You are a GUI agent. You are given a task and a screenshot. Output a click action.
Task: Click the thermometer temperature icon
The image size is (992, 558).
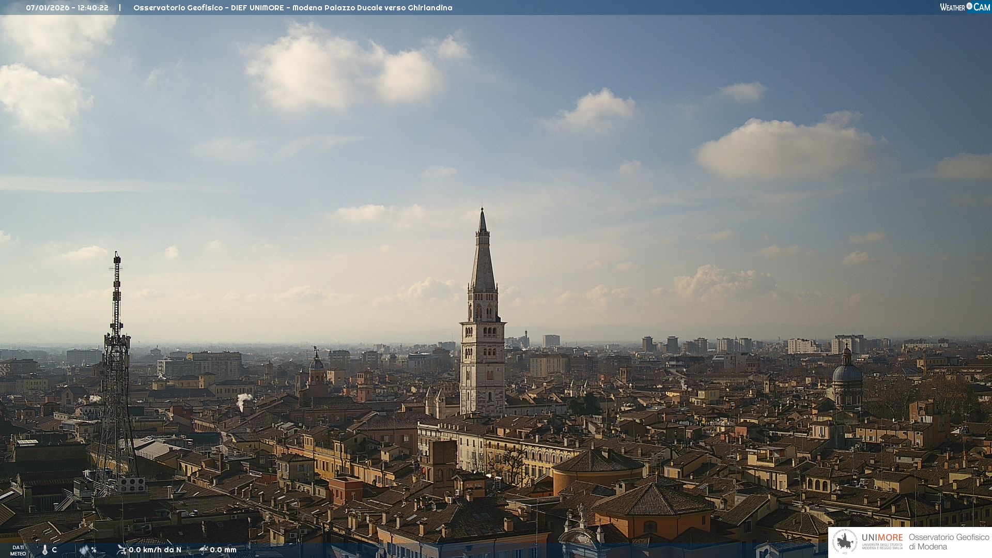44,550
